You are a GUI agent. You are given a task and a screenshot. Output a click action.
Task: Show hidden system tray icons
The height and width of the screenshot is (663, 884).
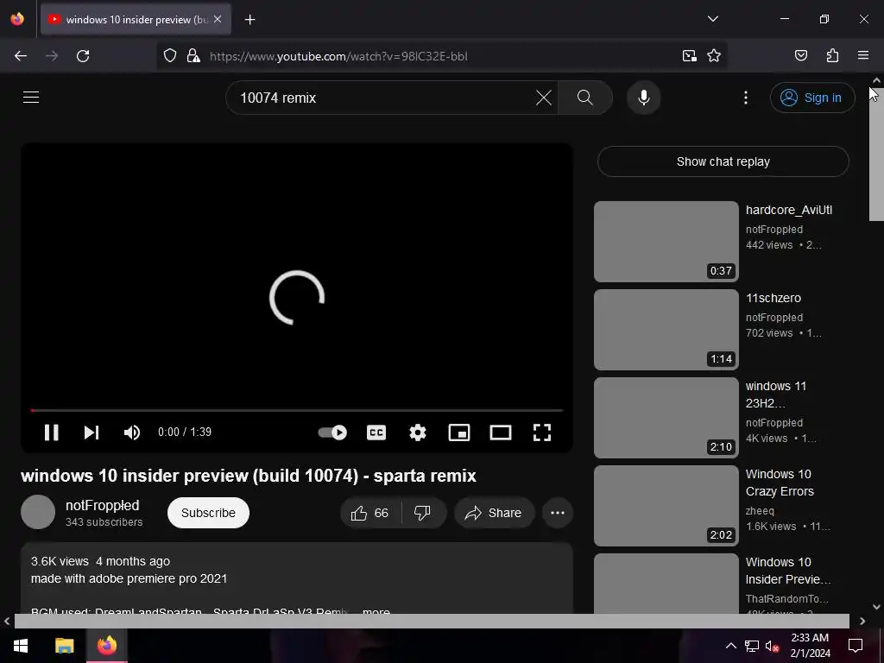pos(730,646)
